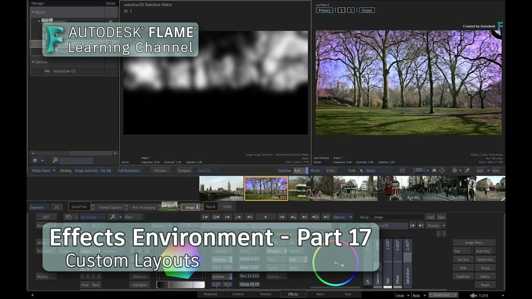This screenshot has width=532, height=299.
Task: Open the Presets dropdown
Action: [436, 225]
